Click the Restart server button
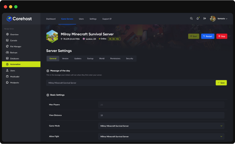Viewport: 235px width, 144px height. tap(208, 36)
